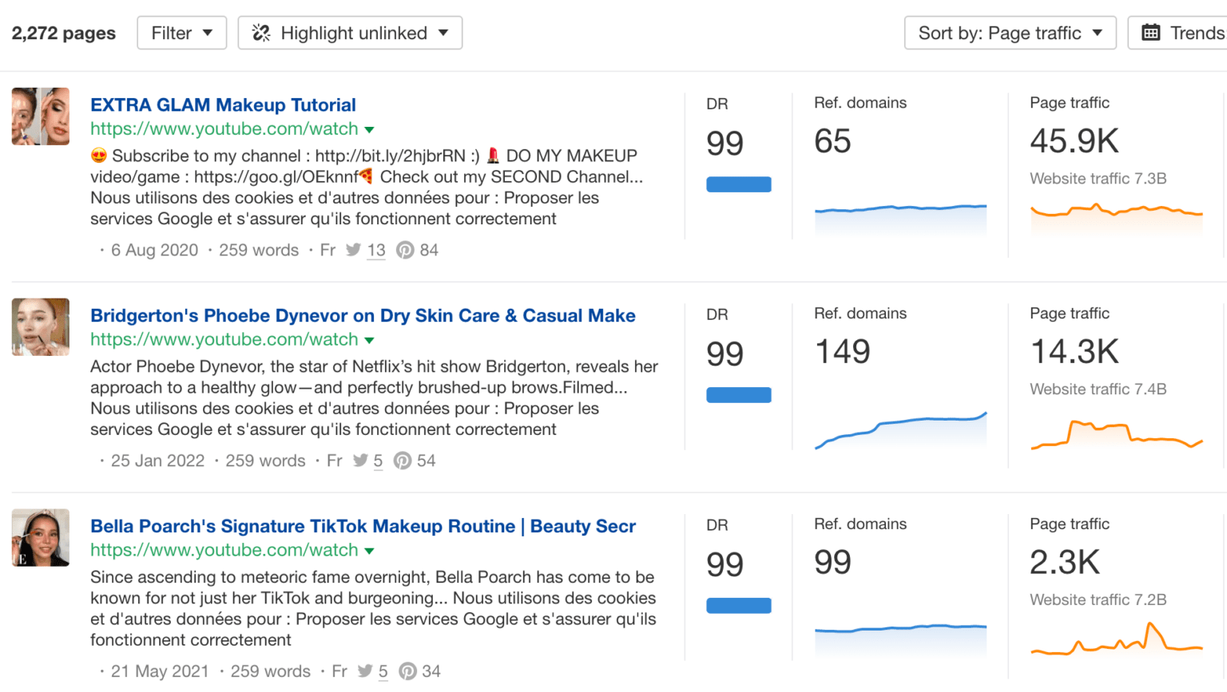Click the broken-link icon on Highlight unlinked
Screen dimensions: 1227x692
pos(260,32)
